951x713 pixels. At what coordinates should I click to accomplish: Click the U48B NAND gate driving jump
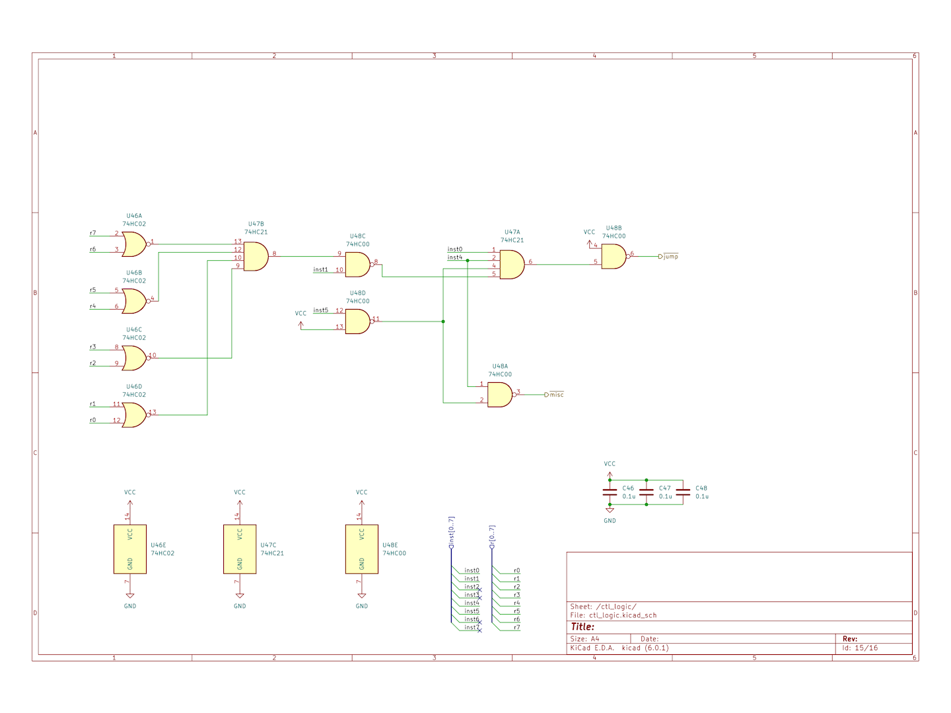click(x=614, y=256)
